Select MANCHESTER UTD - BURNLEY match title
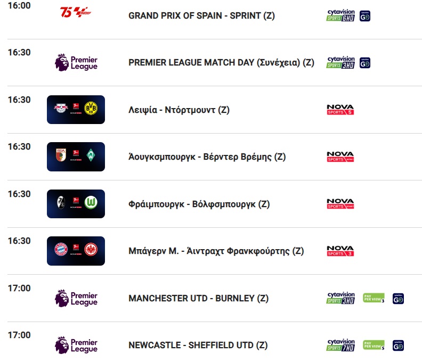Viewport: 422px width, 362px height. (198, 298)
